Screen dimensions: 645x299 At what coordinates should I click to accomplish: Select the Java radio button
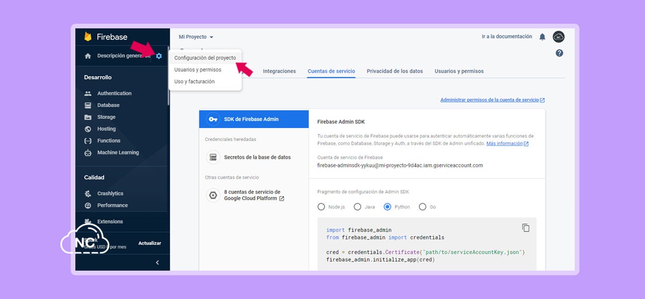point(358,207)
